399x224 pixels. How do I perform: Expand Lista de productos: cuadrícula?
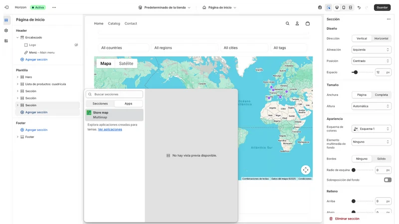click(17, 84)
